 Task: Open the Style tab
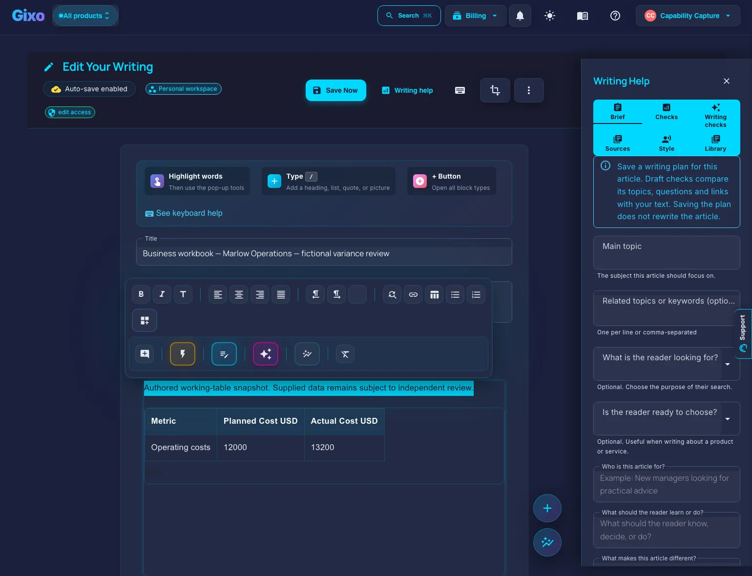pos(667,144)
